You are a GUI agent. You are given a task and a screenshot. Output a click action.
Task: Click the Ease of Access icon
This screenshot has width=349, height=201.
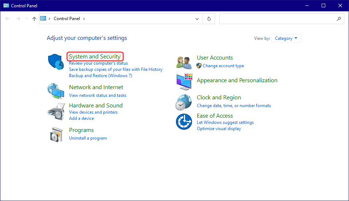[x=184, y=122]
